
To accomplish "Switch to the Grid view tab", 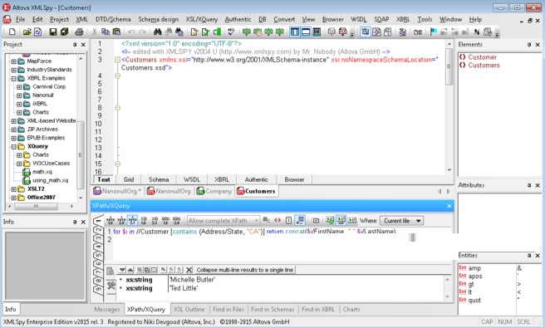I will click(129, 179).
